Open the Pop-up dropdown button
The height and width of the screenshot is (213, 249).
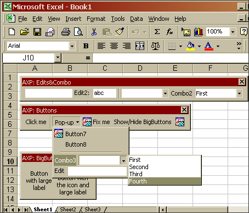66,122
